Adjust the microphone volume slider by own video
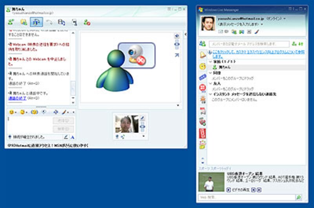 [x=142, y=126]
